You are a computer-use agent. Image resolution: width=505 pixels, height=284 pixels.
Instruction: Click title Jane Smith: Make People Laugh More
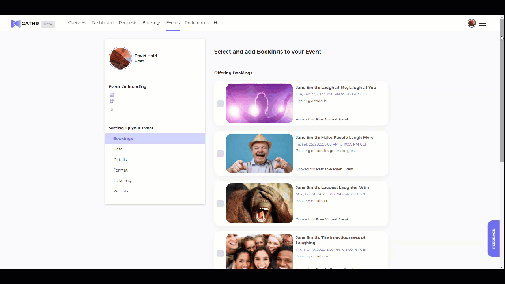335,138
